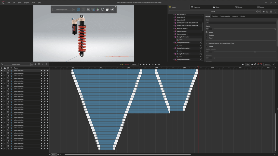Open the camera/render icon in viewport toolbar
278x156 pixels.
click(x=112, y=9)
